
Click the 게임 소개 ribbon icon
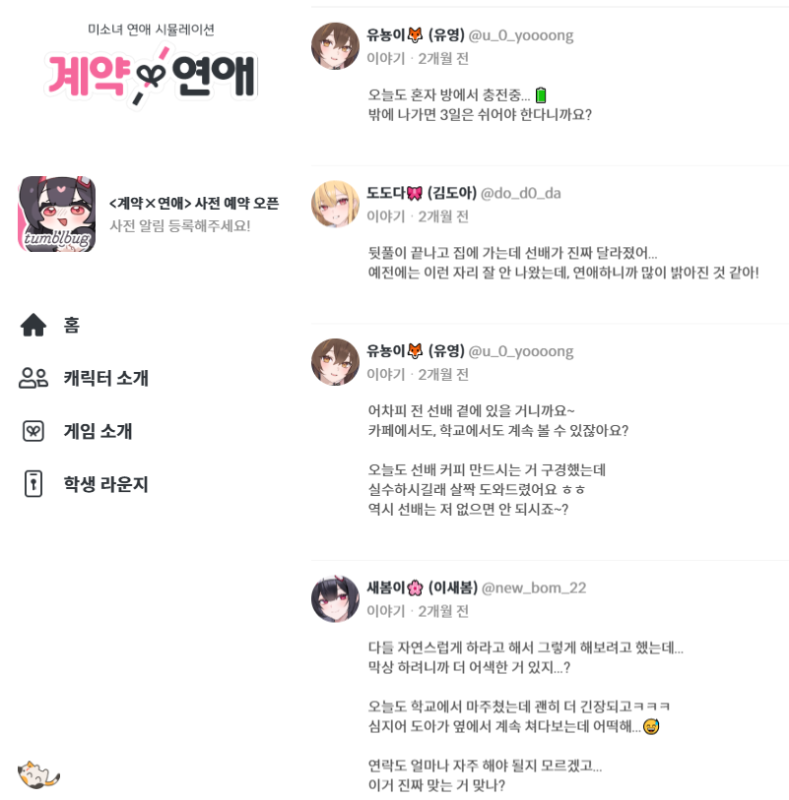point(33,431)
